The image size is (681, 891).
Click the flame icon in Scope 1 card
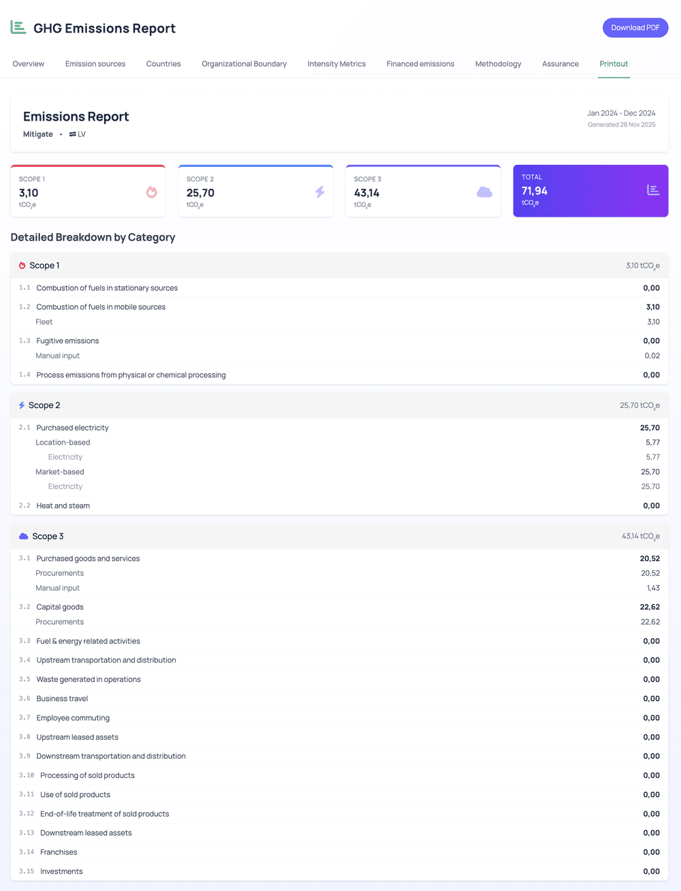[151, 192]
